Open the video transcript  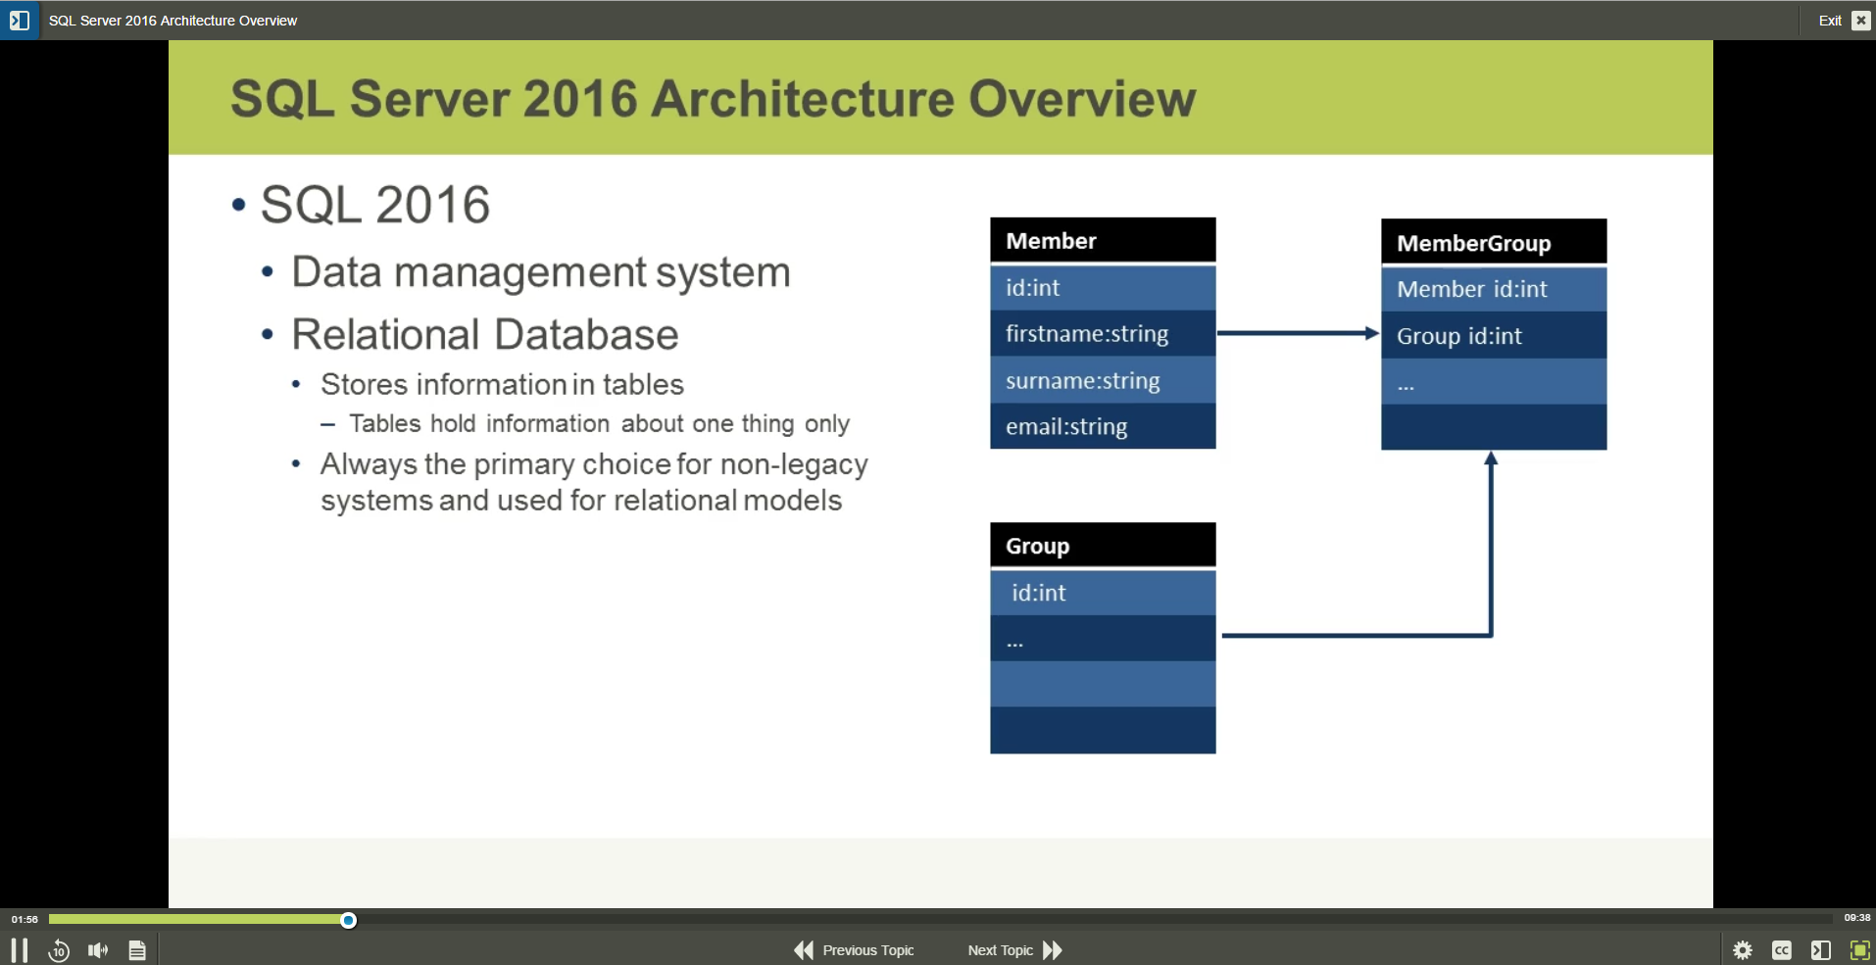coord(137,949)
